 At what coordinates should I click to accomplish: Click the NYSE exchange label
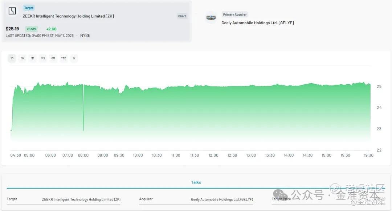pyautogui.click(x=85, y=36)
